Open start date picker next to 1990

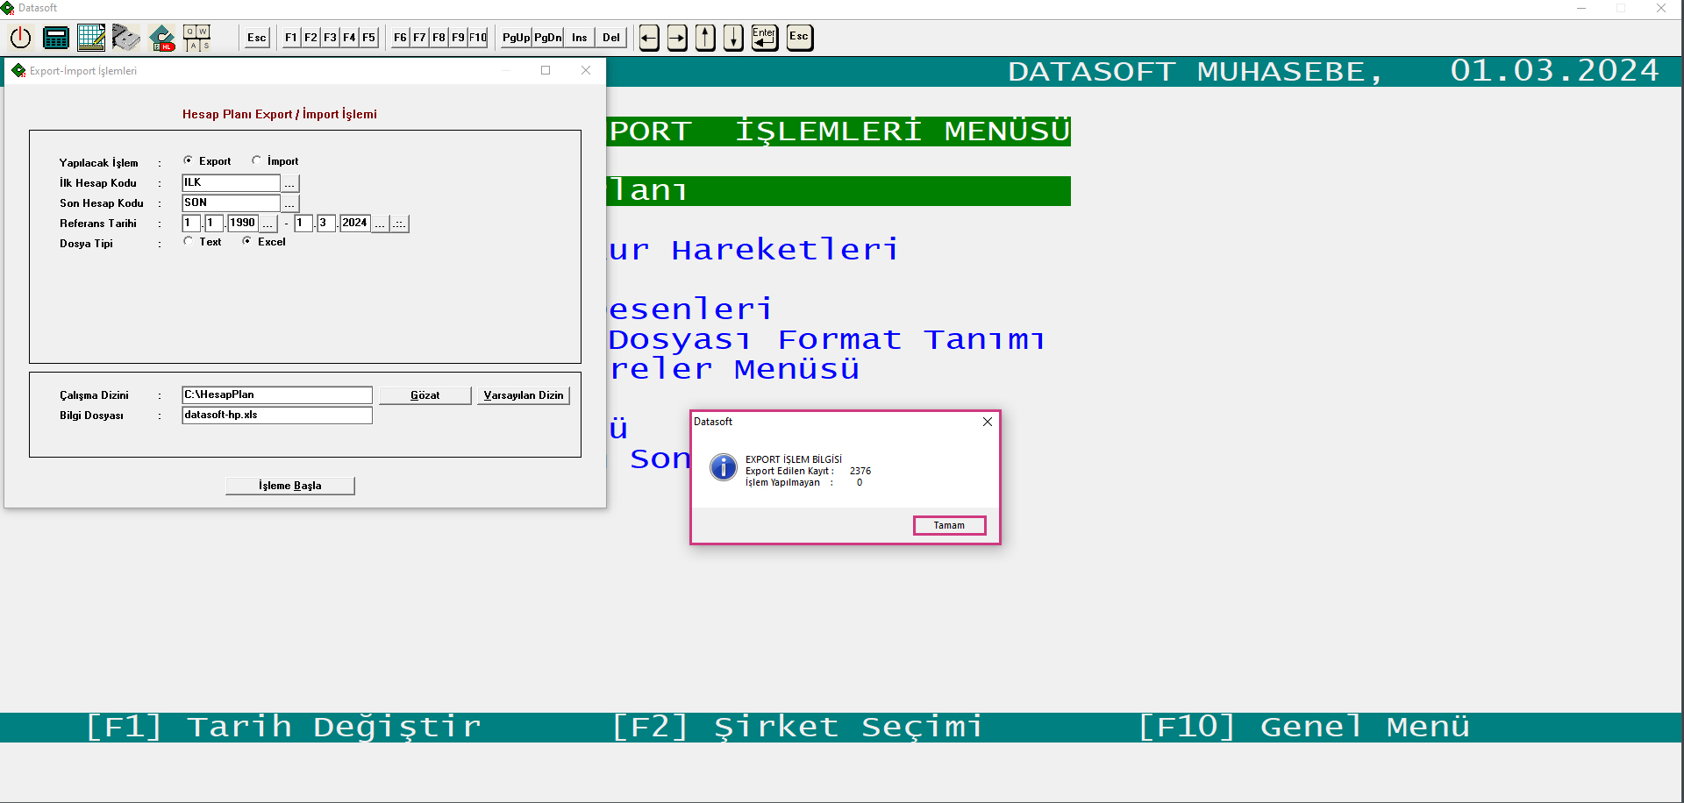[268, 224]
